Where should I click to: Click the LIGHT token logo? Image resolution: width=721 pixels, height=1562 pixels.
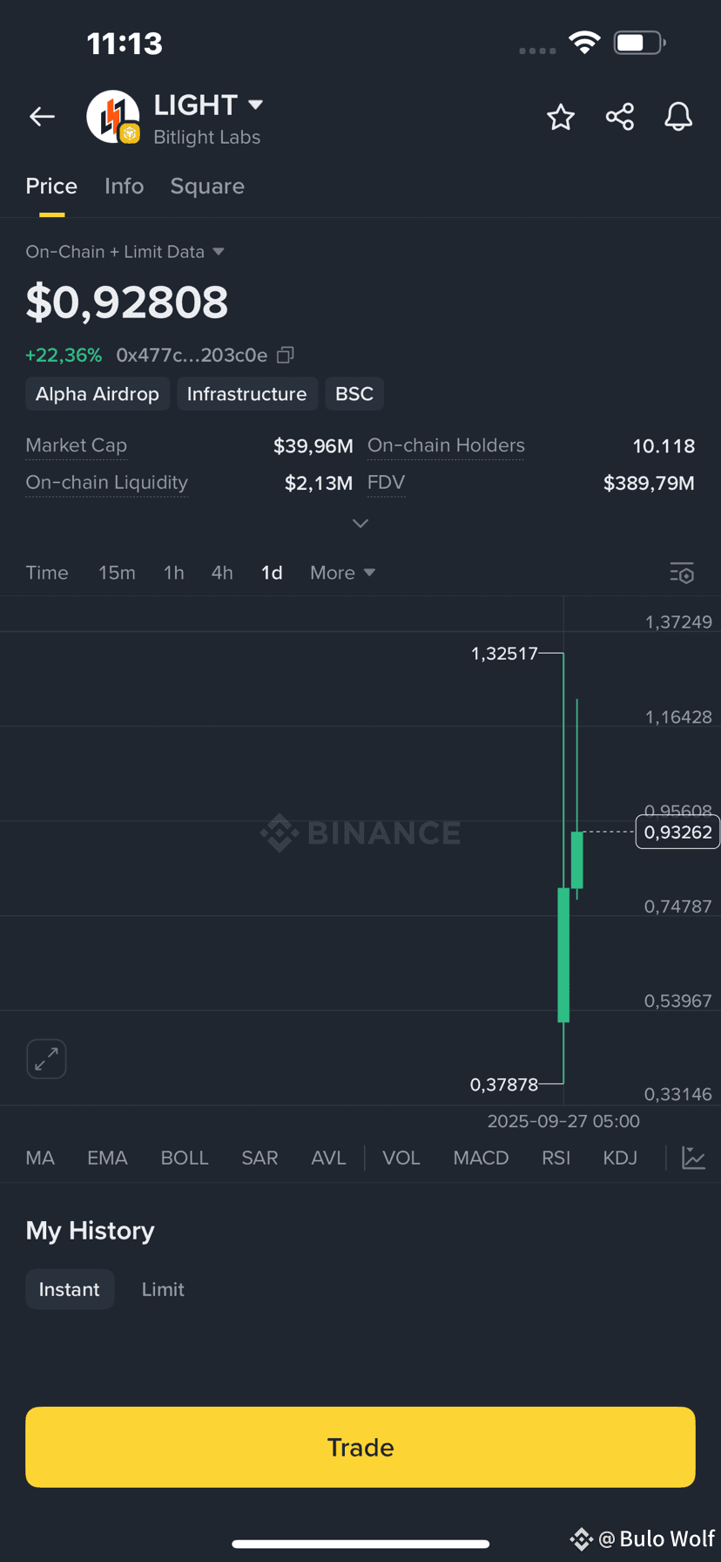[112, 116]
